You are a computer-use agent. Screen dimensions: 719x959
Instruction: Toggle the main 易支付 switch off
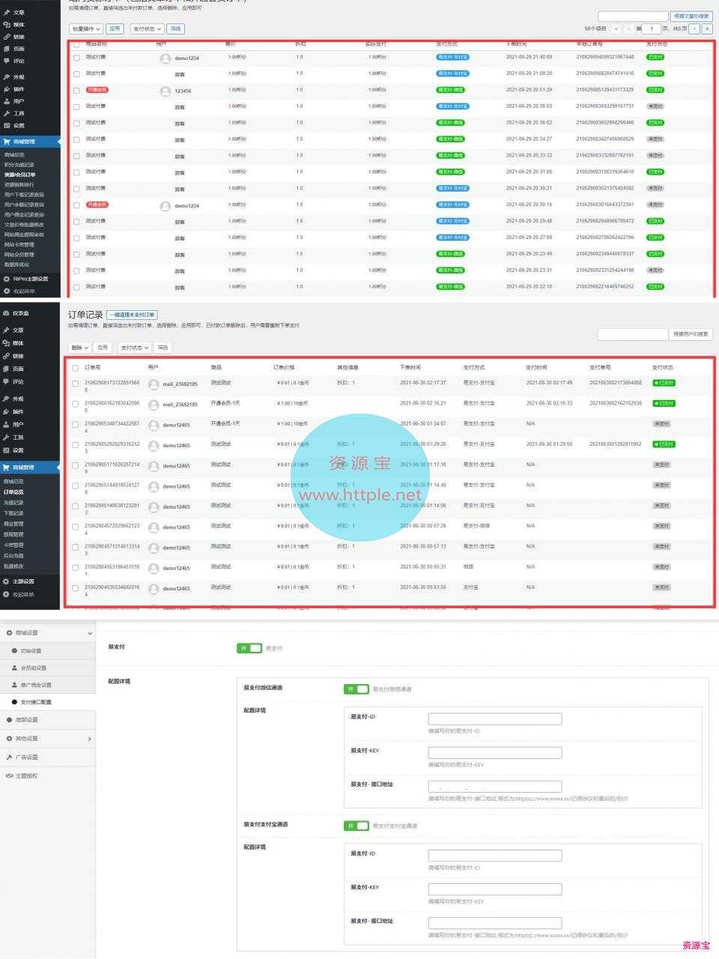pyautogui.click(x=249, y=648)
